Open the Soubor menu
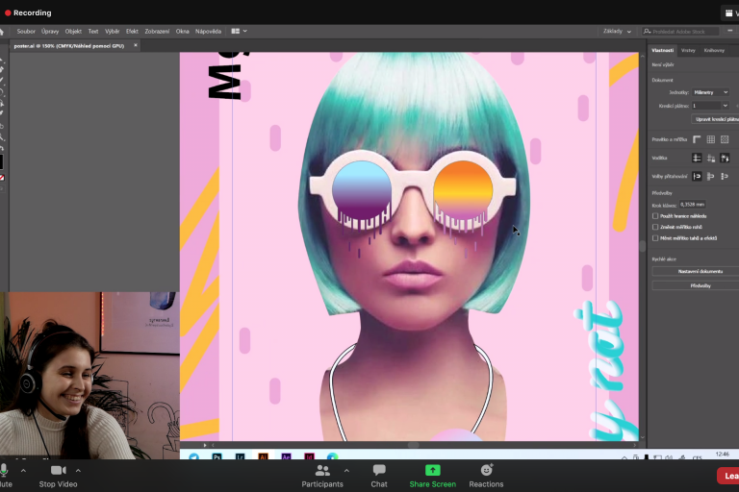 [x=26, y=31]
